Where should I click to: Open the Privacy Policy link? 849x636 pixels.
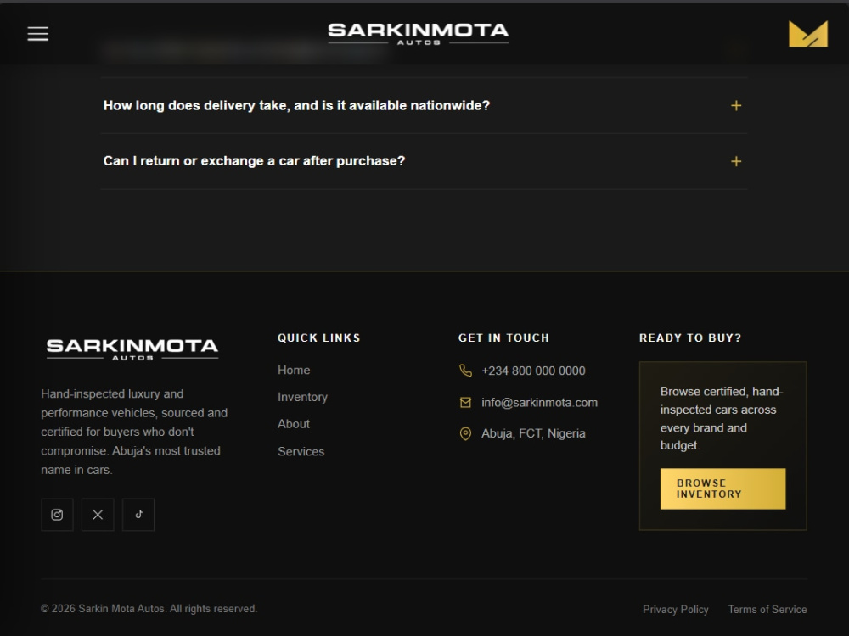click(x=675, y=609)
